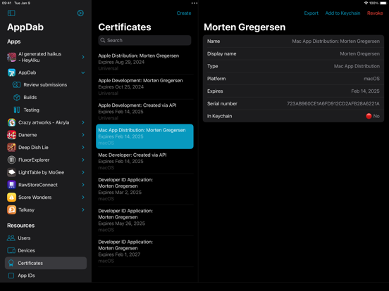This screenshot has width=389, height=291.
Task: Select Apple Development: Created via API certificate
Action: click(144, 112)
